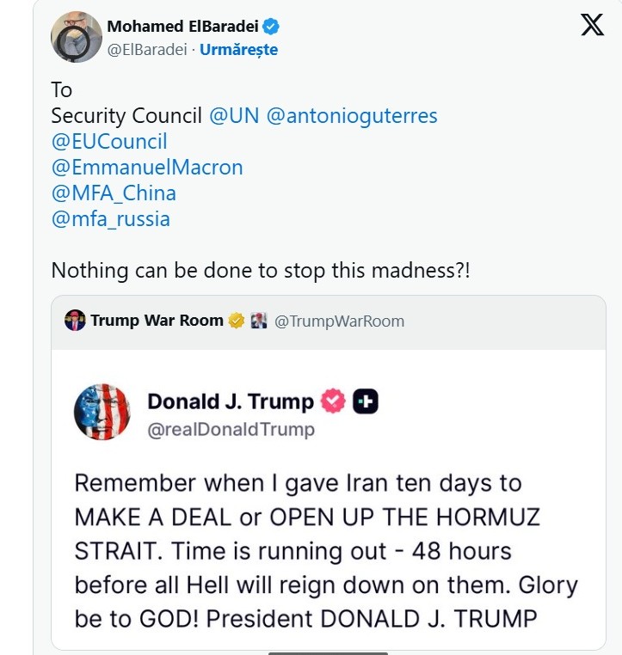Visit the @EUCouncil mention
622x655 pixels.
point(109,142)
